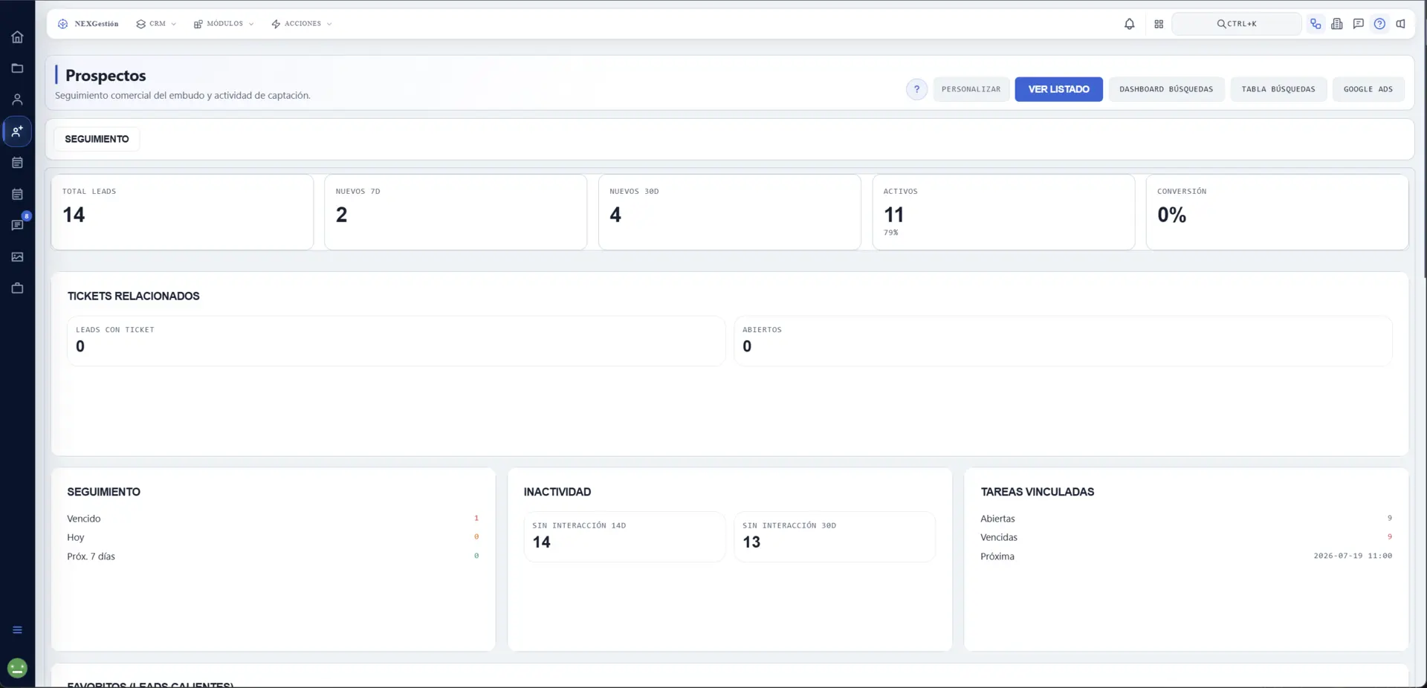The image size is (1427, 688).
Task: Click the TOTAL LEADS card
Action: click(x=182, y=212)
